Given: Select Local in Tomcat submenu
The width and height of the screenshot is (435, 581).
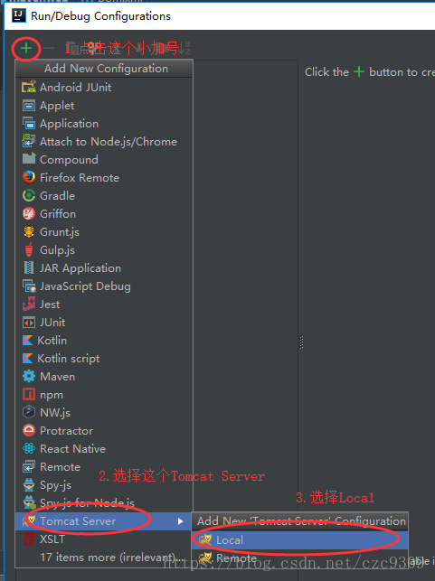Looking at the screenshot, I should point(299,539).
